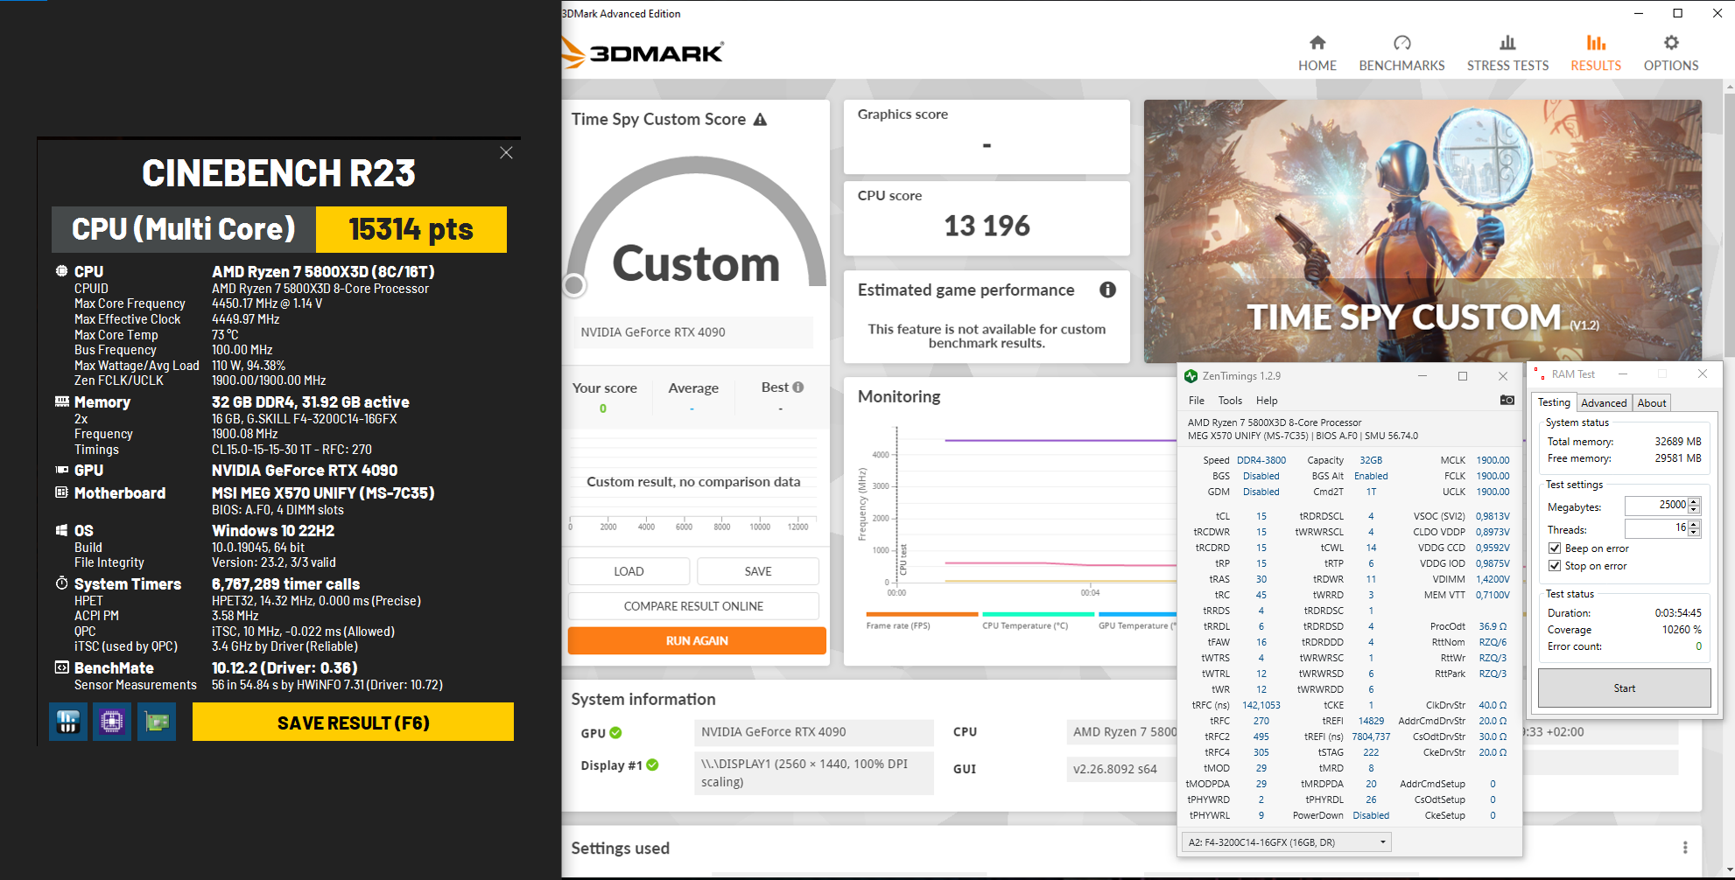Click the DDR4-3800 speed value

coord(1261,460)
